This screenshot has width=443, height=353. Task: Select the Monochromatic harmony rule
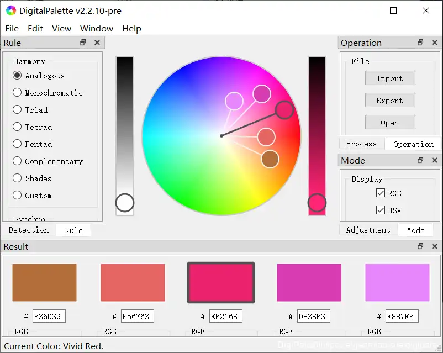point(18,93)
